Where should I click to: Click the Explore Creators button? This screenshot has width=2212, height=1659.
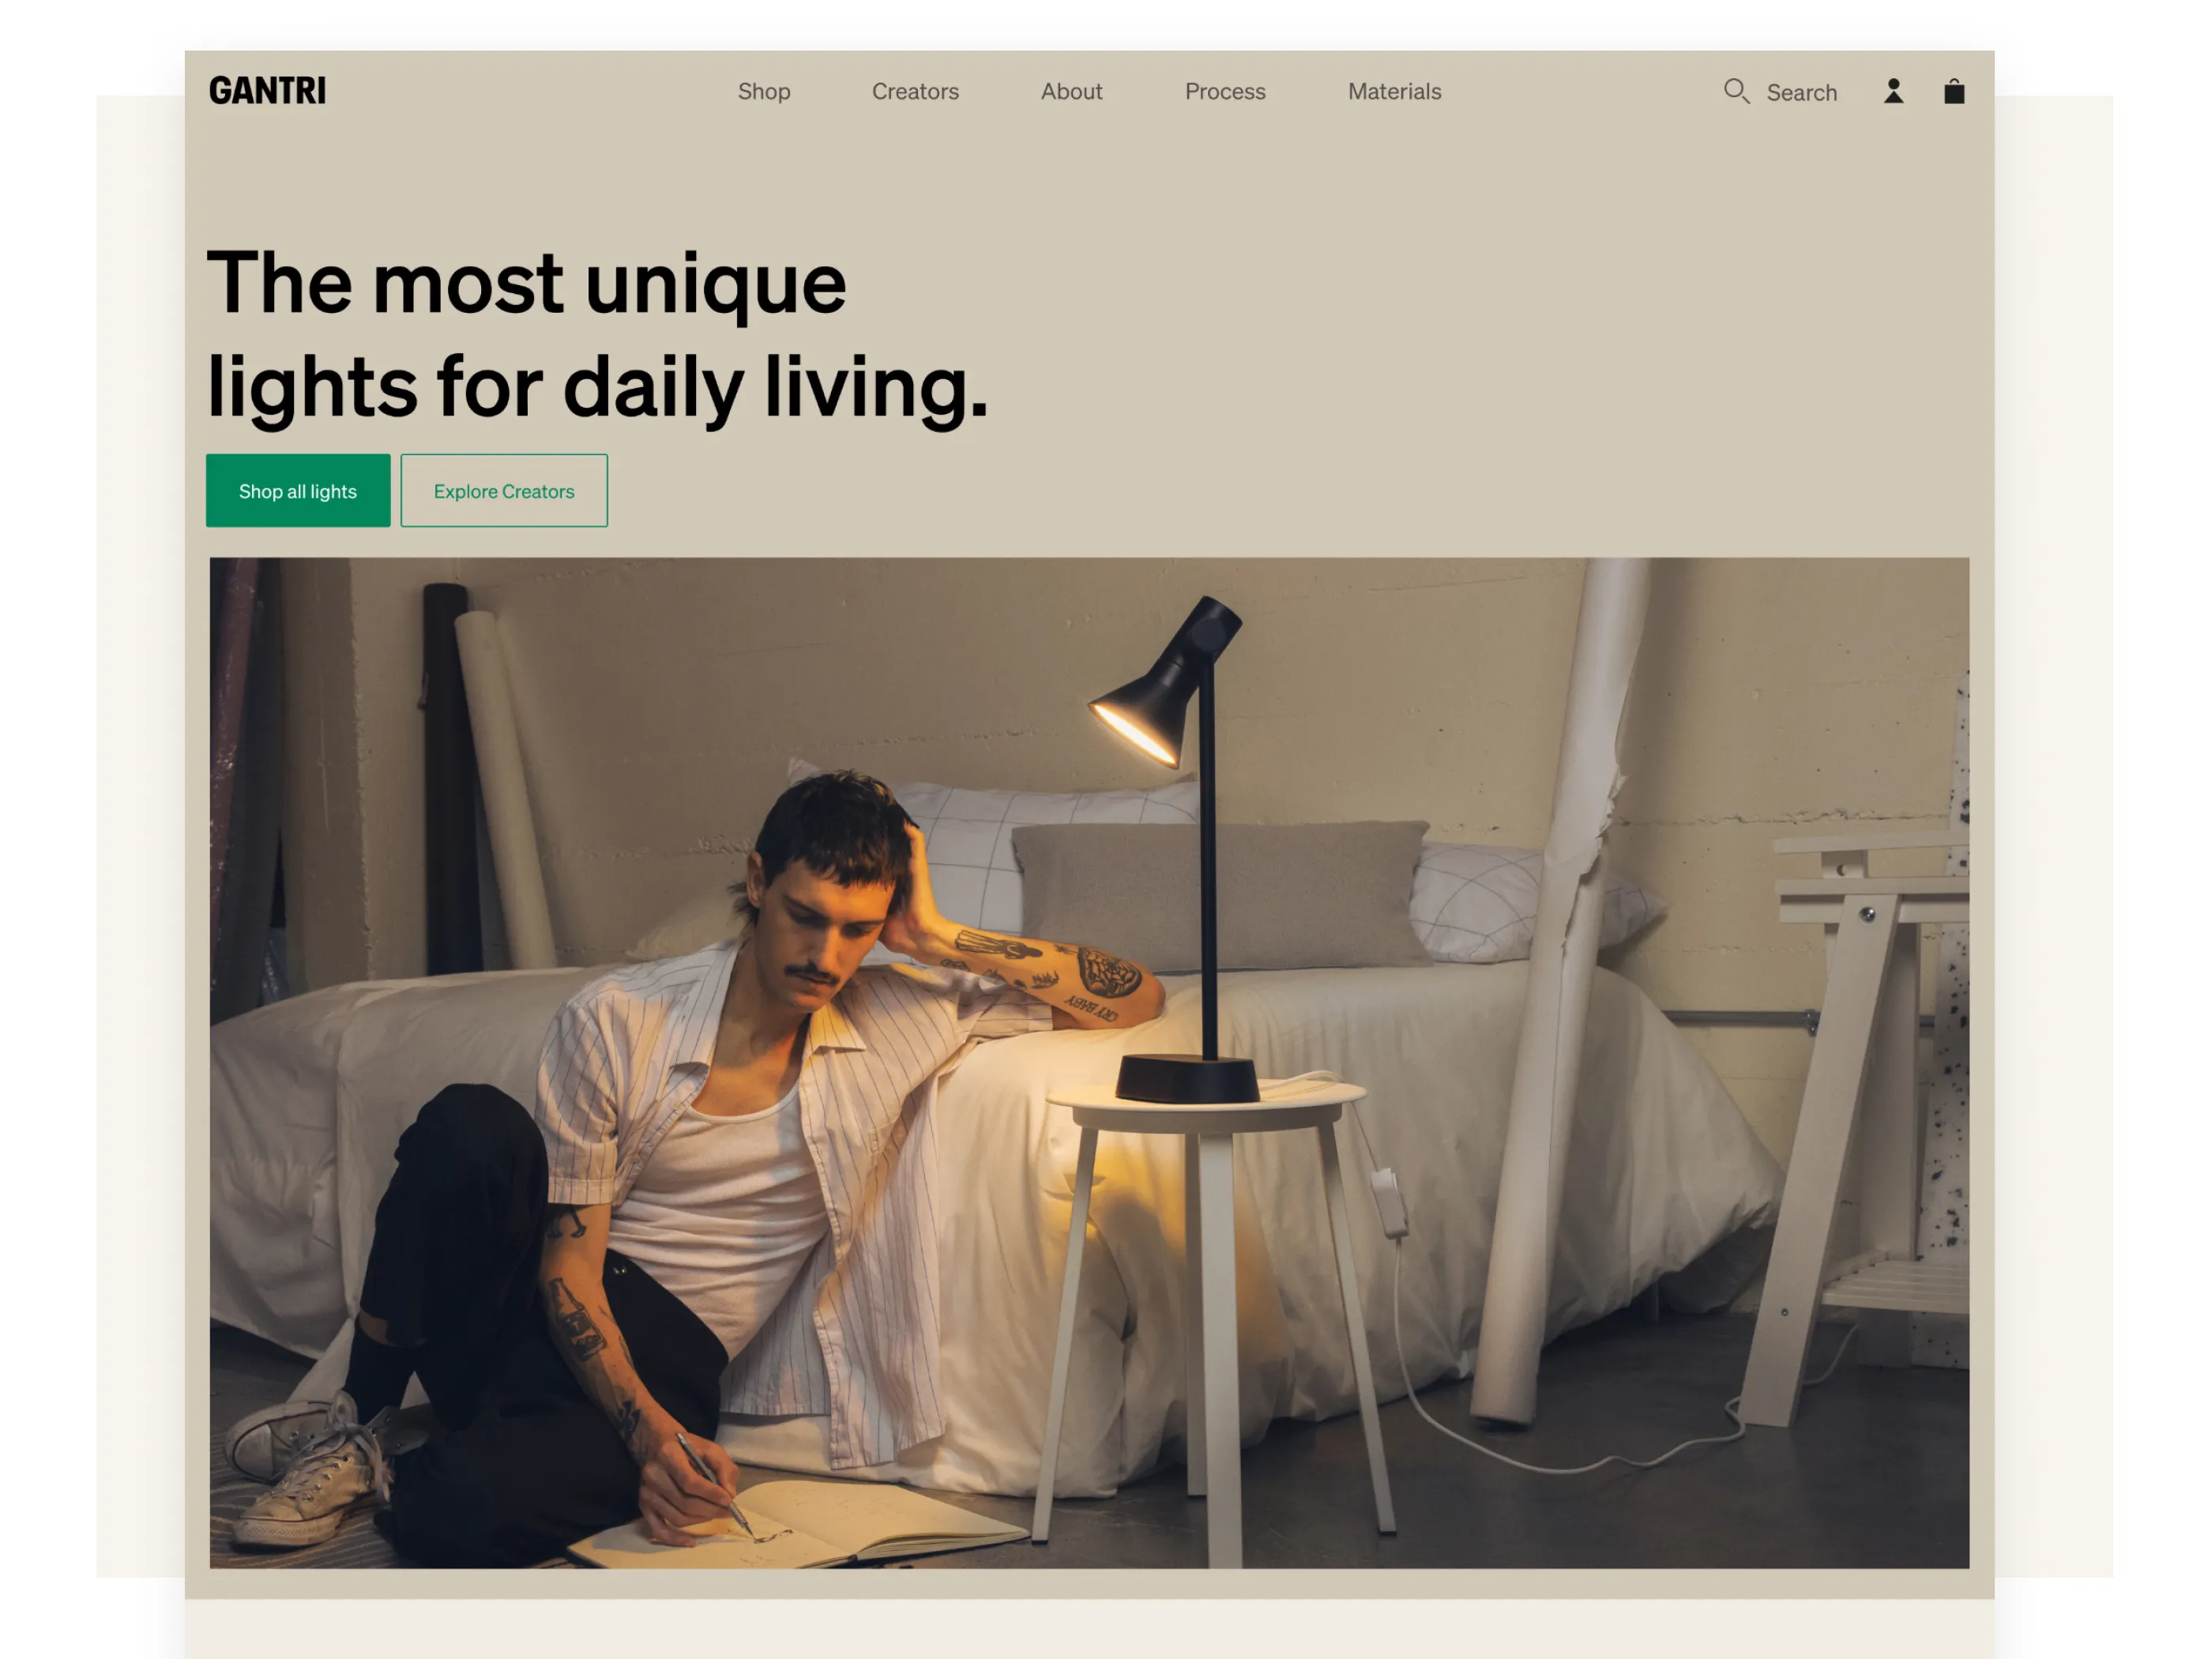(504, 491)
